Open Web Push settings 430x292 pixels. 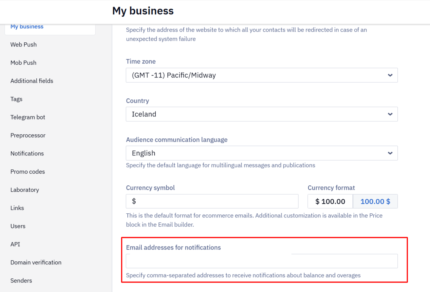tap(23, 45)
